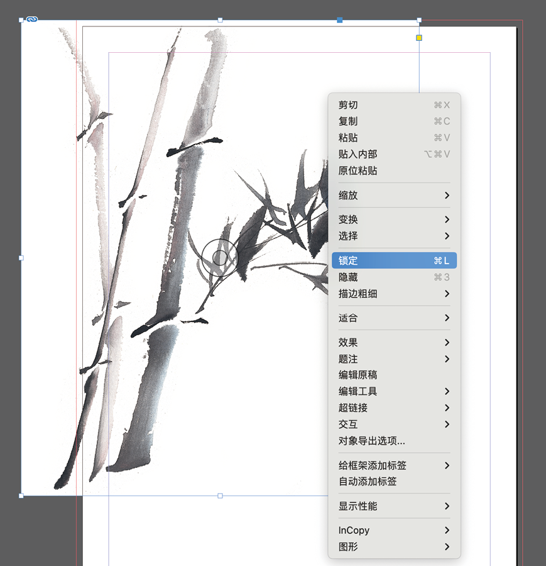
Task: Click the bottom-center frame resize handle
Action: [220, 496]
